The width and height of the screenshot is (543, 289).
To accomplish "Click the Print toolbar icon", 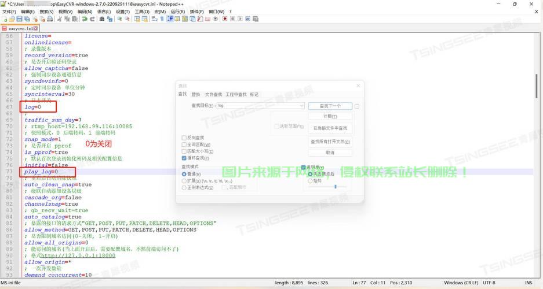I will point(50,19).
